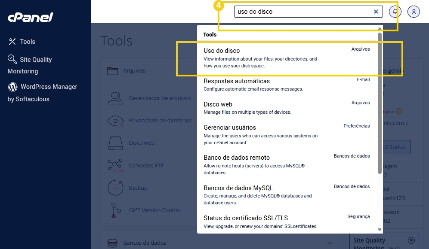
Task: Open the notifications bell icon
Action: 395,12
